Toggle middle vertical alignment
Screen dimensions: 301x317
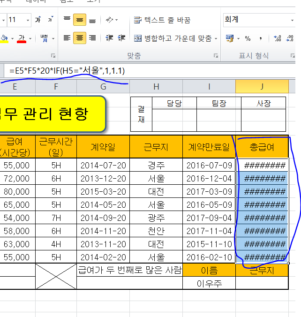[79, 20]
